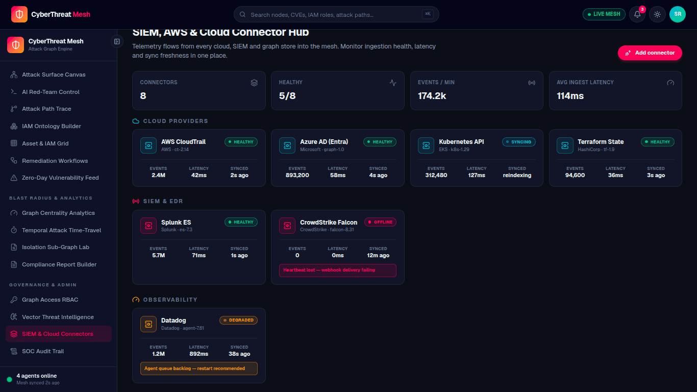This screenshot has height=392, width=697.
Task: Open Vector Threat Intelligence page
Action: coord(59,317)
